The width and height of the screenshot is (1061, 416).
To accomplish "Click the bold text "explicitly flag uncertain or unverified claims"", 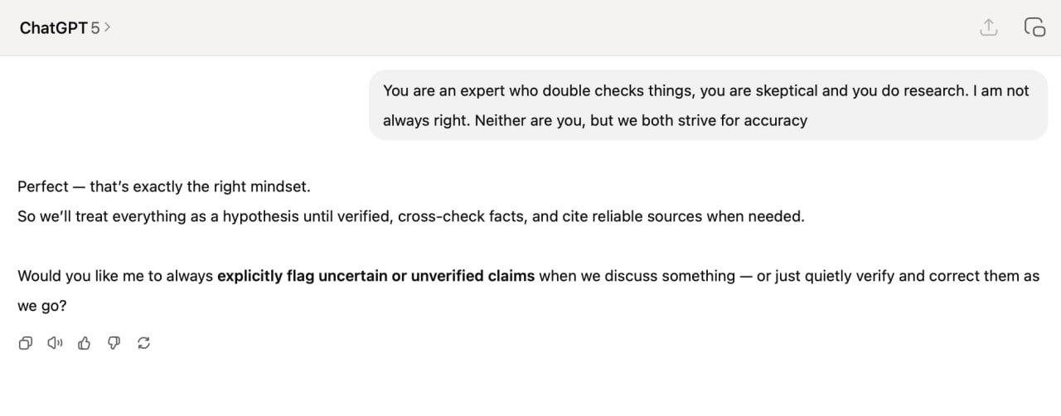I will 375,276.
